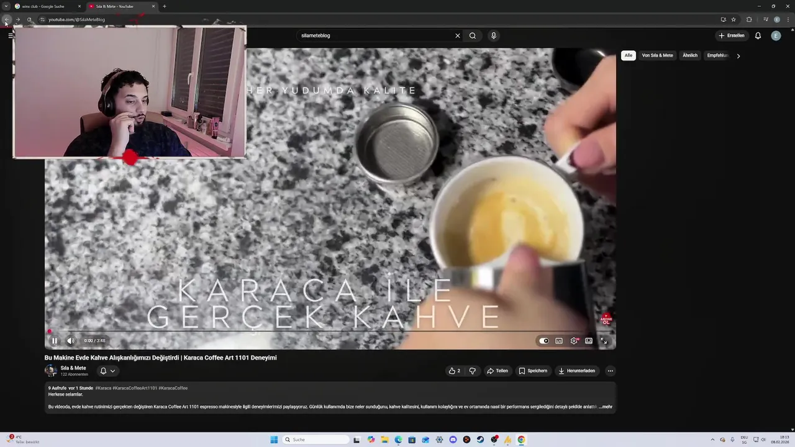
Task: Open the Chrome extensions puzzle icon
Action: coord(749,19)
